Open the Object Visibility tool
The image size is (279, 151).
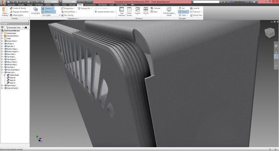pyautogui.click(x=5, y=12)
